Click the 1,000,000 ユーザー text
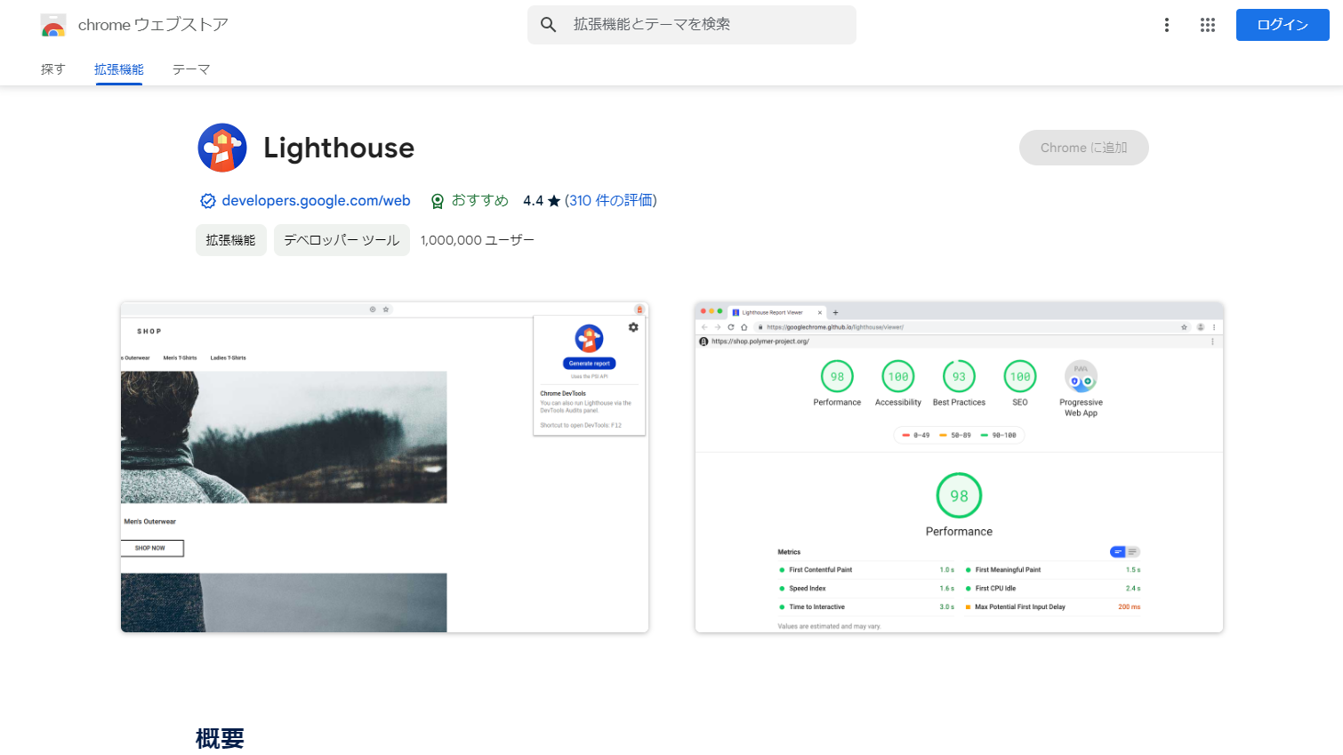 click(x=478, y=240)
